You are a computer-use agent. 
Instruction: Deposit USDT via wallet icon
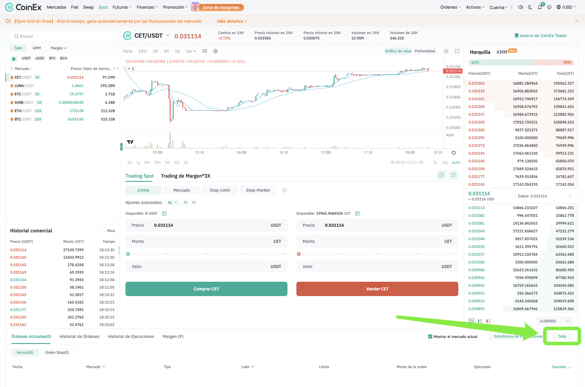(164, 214)
